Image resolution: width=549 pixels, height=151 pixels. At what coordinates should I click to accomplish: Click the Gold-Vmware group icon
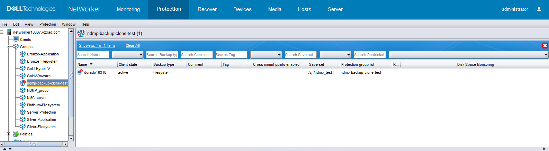click(x=22, y=76)
